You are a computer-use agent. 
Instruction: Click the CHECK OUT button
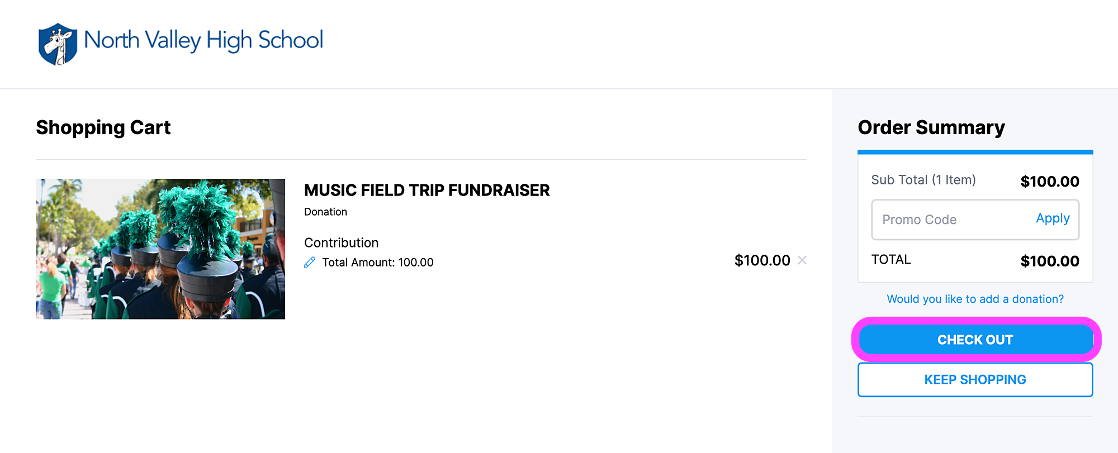pos(975,340)
